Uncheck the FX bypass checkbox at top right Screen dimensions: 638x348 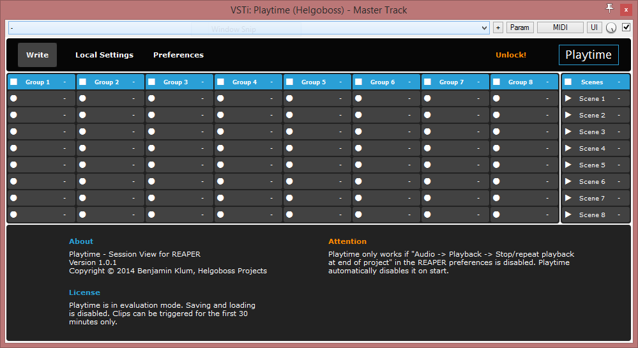tap(627, 27)
